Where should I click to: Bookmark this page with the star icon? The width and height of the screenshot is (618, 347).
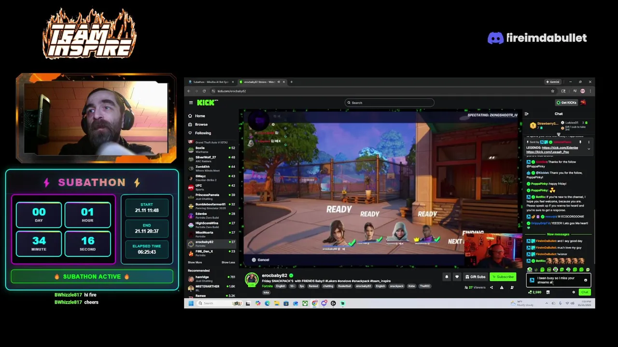click(x=552, y=91)
